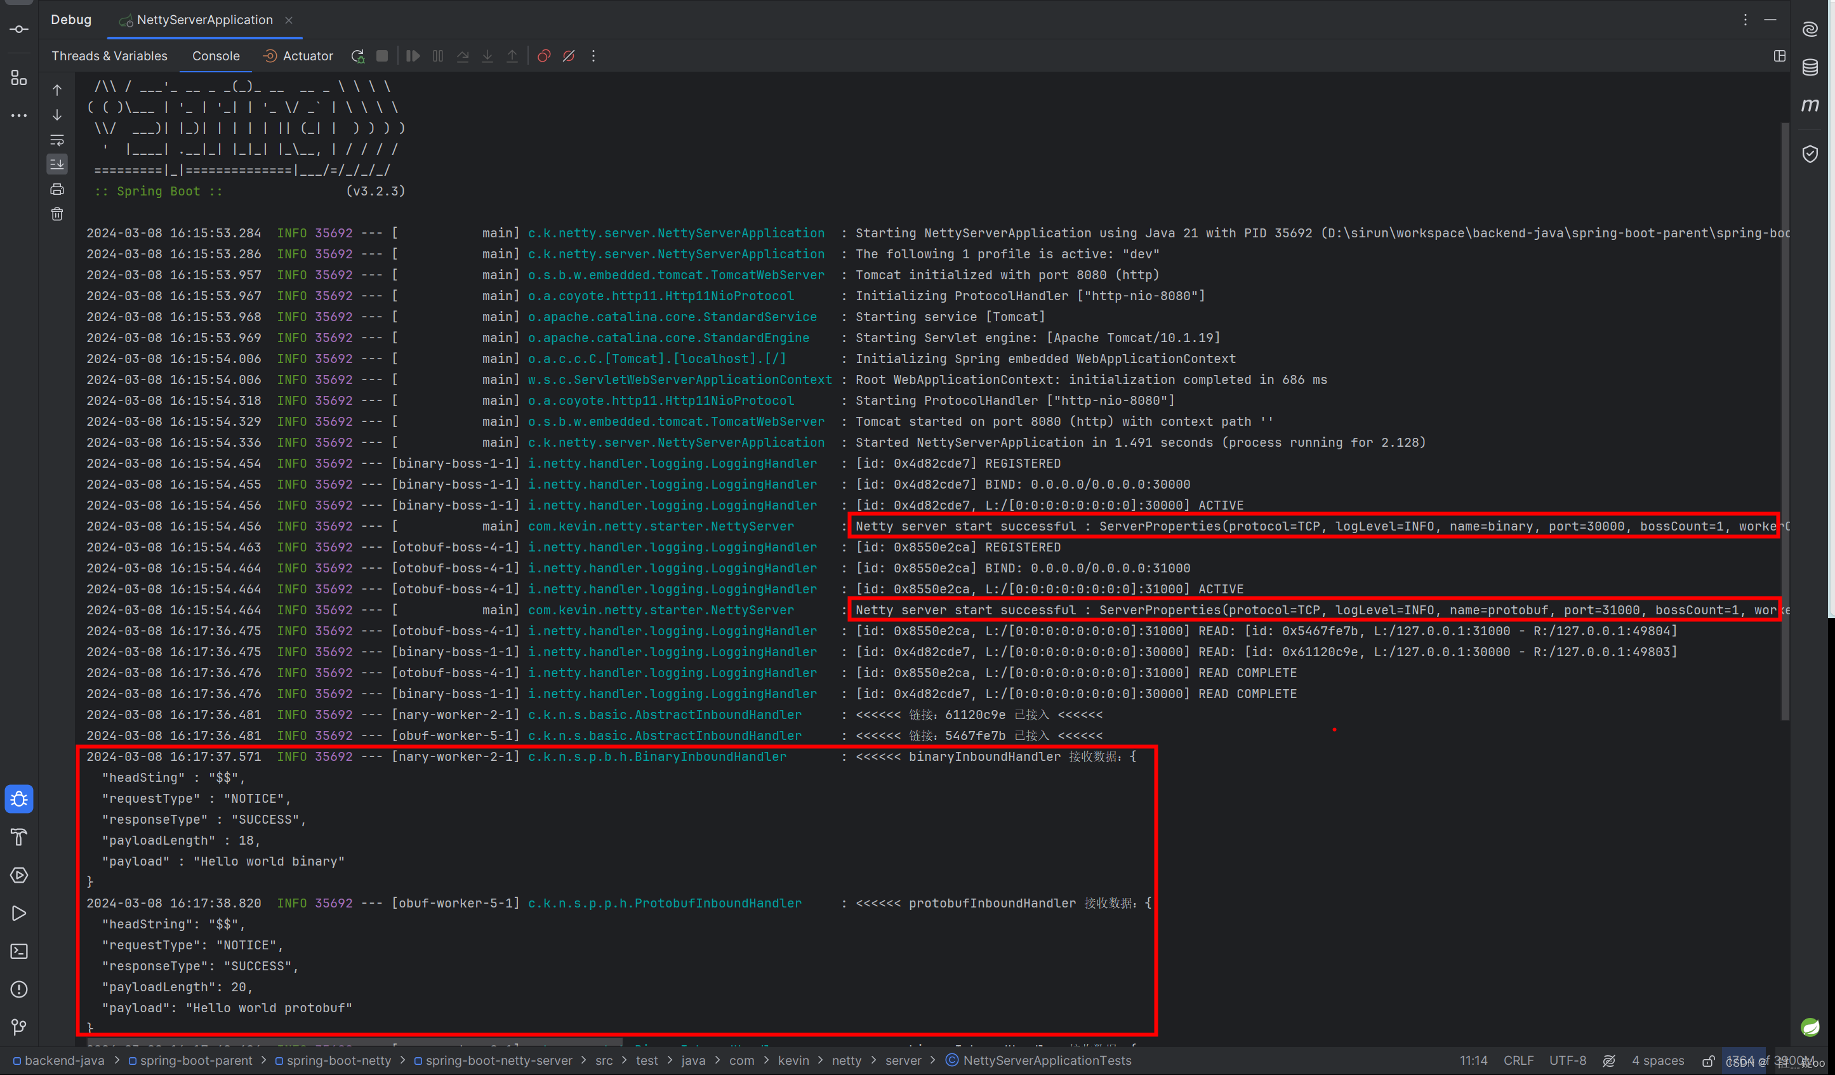Click NettyServerApplicationTests breadcrumb

[1039, 1060]
